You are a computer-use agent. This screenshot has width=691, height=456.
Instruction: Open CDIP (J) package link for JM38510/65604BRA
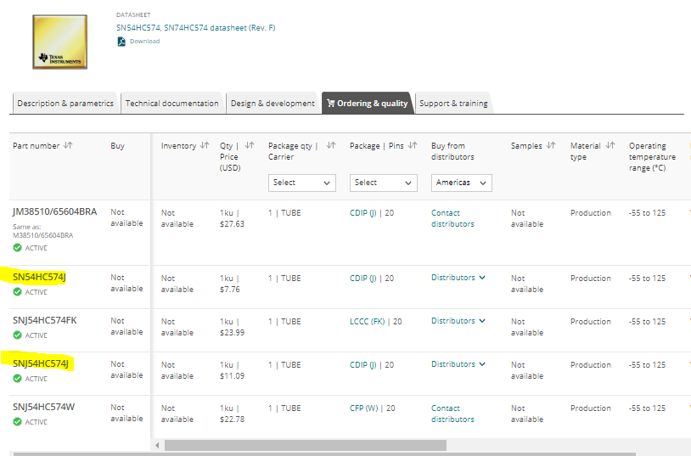pos(363,212)
